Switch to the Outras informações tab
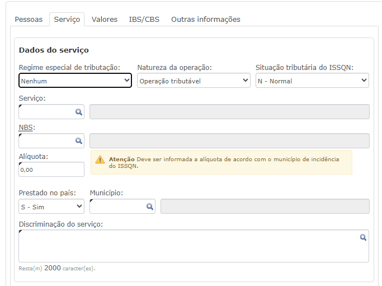This screenshot has width=382, height=286. [x=206, y=19]
